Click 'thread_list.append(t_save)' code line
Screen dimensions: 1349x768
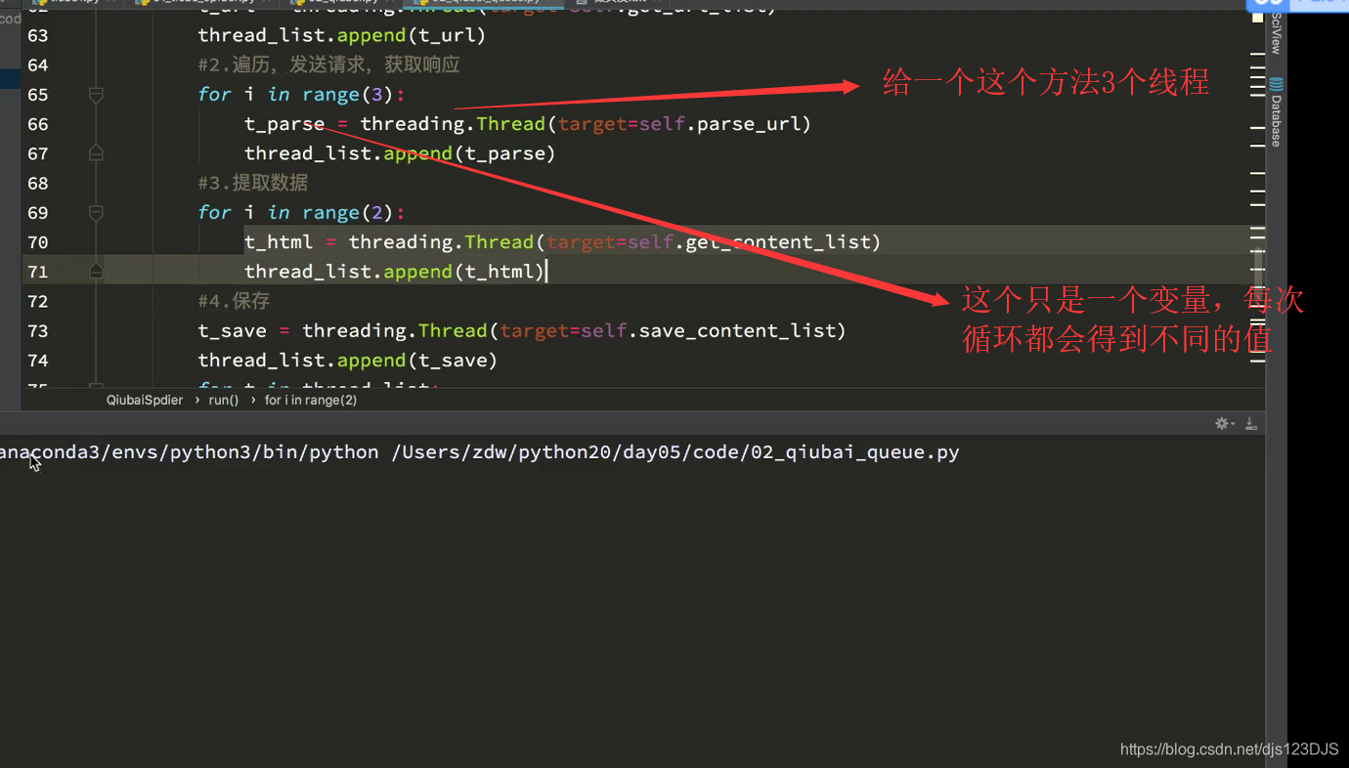(x=348, y=360)
